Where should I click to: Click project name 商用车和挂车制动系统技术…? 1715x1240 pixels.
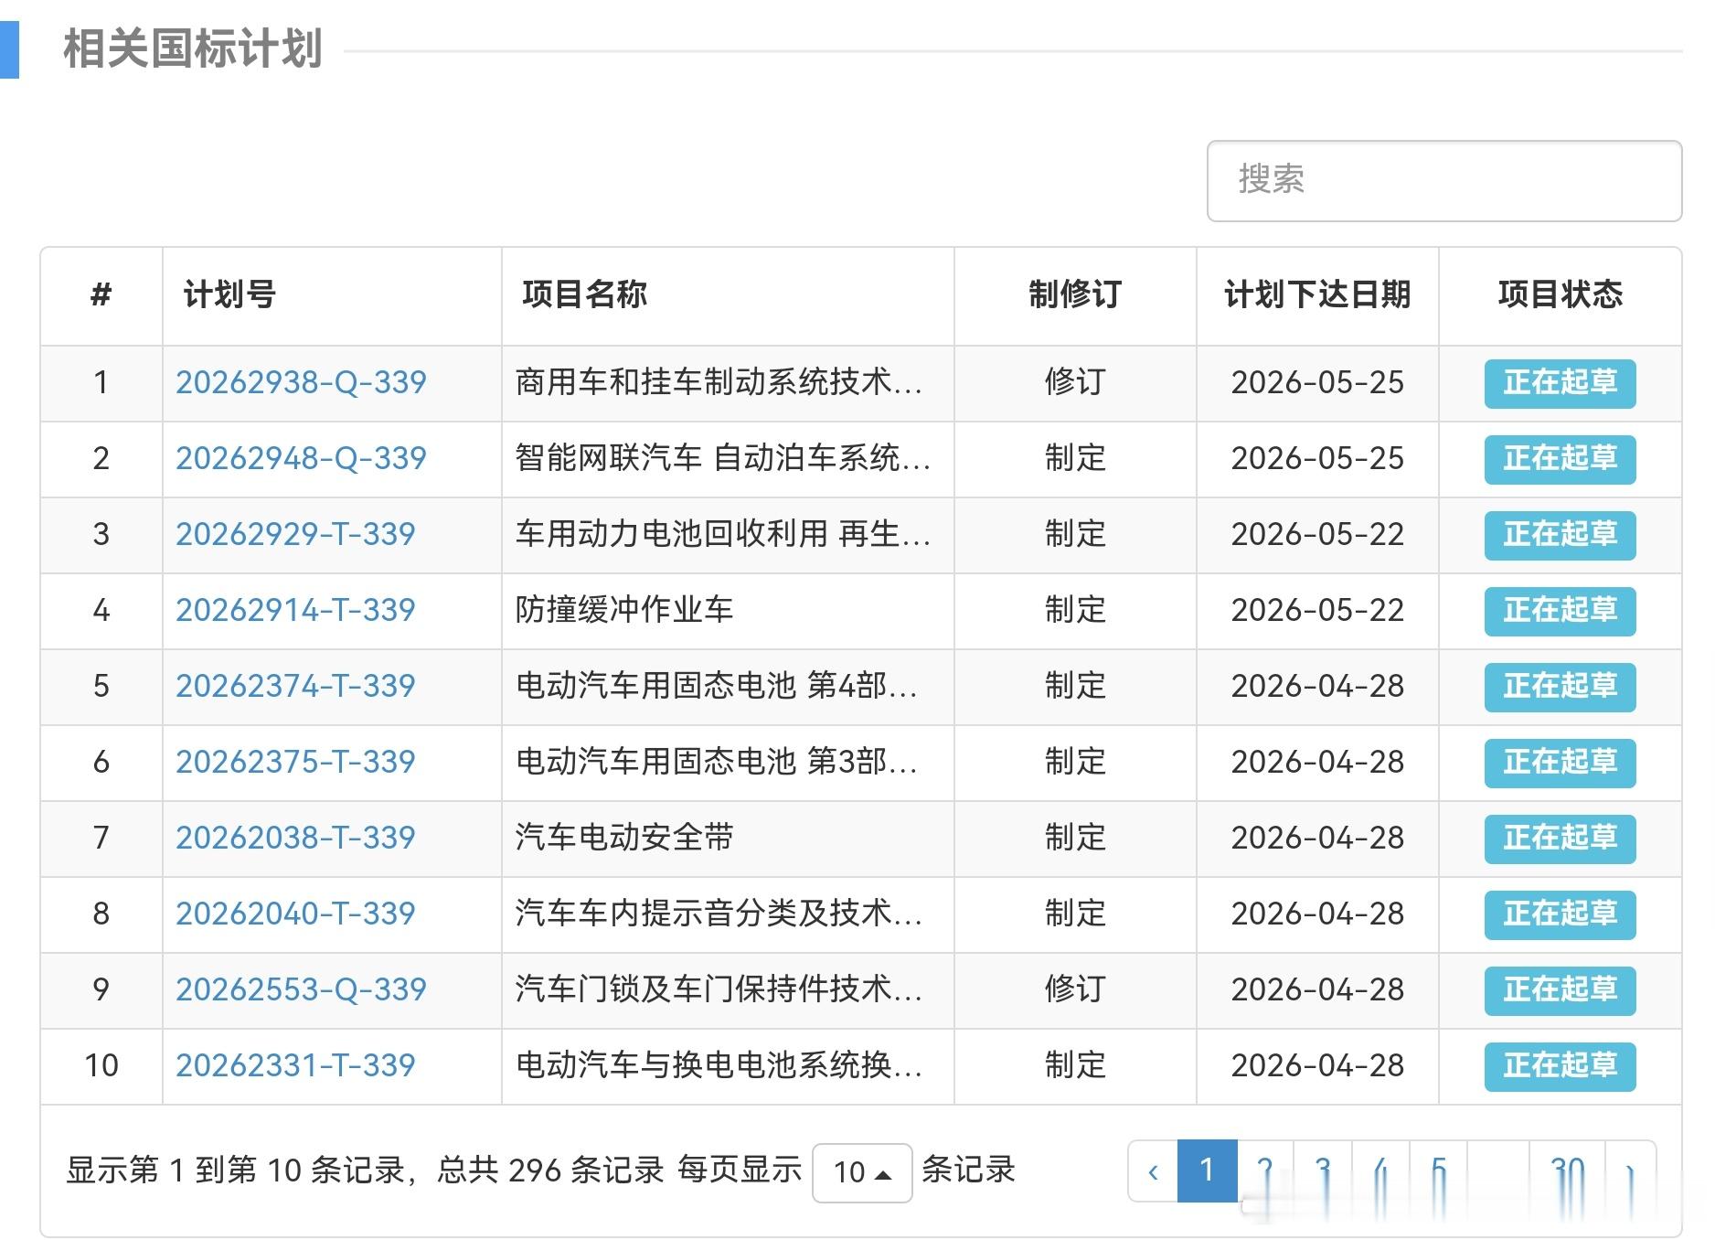pyautogui.click(x=719, y=382)
